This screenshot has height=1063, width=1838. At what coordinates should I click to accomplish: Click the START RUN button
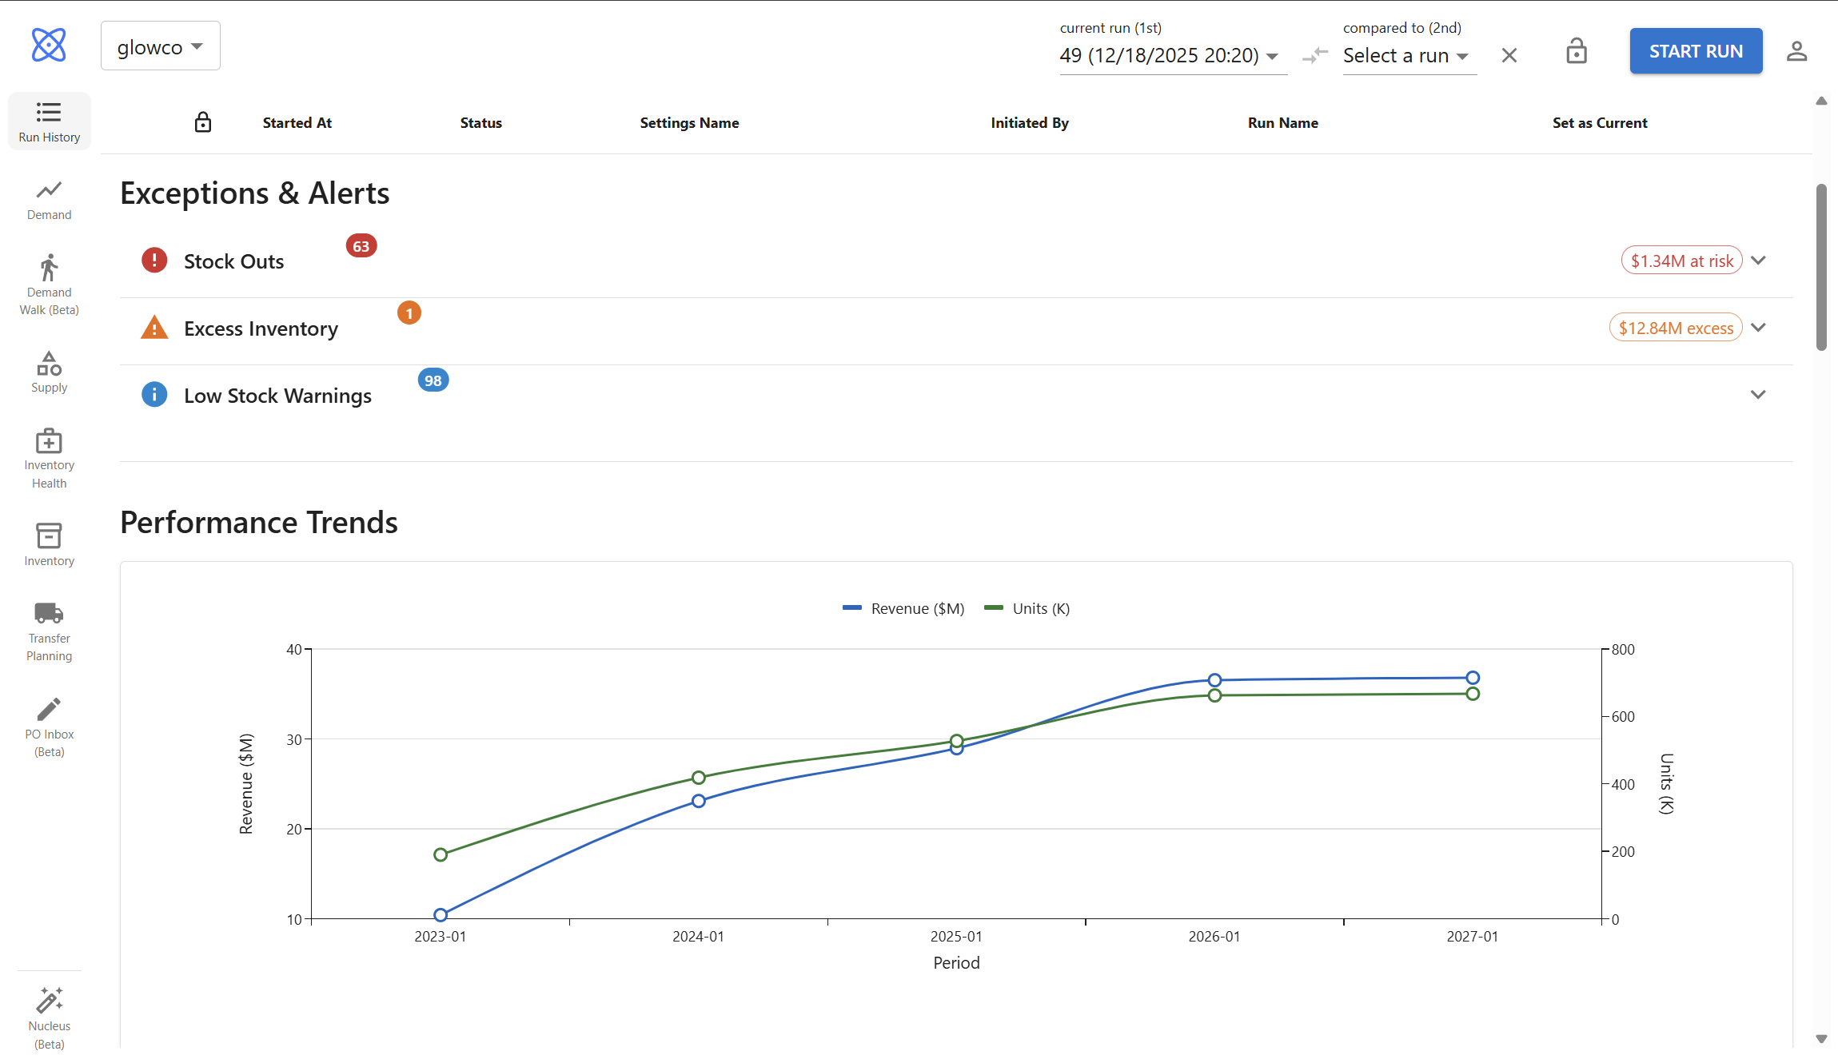coord(1695,50)
